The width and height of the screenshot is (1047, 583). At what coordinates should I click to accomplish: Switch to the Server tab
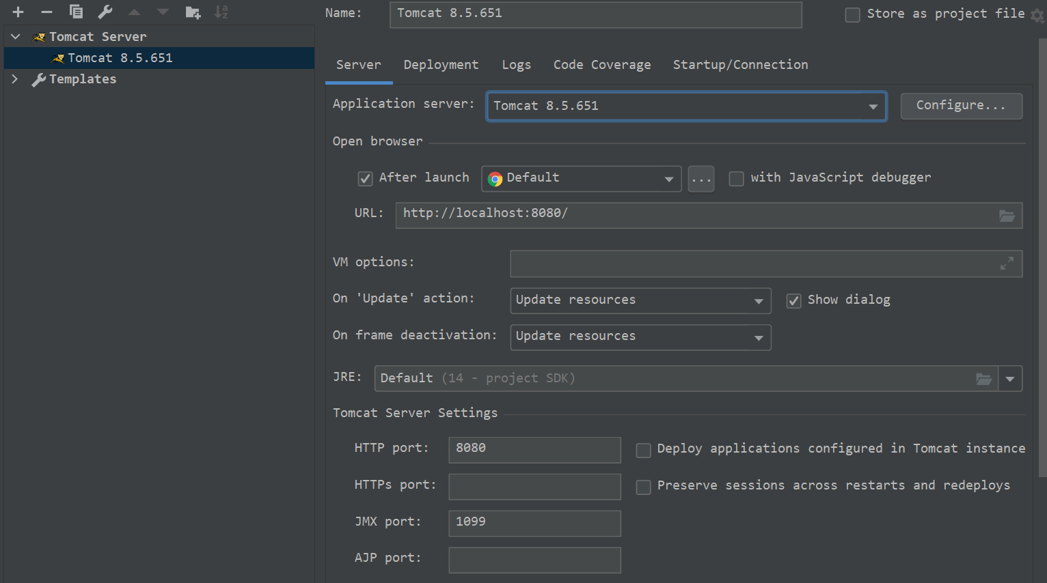pos(359,65)
